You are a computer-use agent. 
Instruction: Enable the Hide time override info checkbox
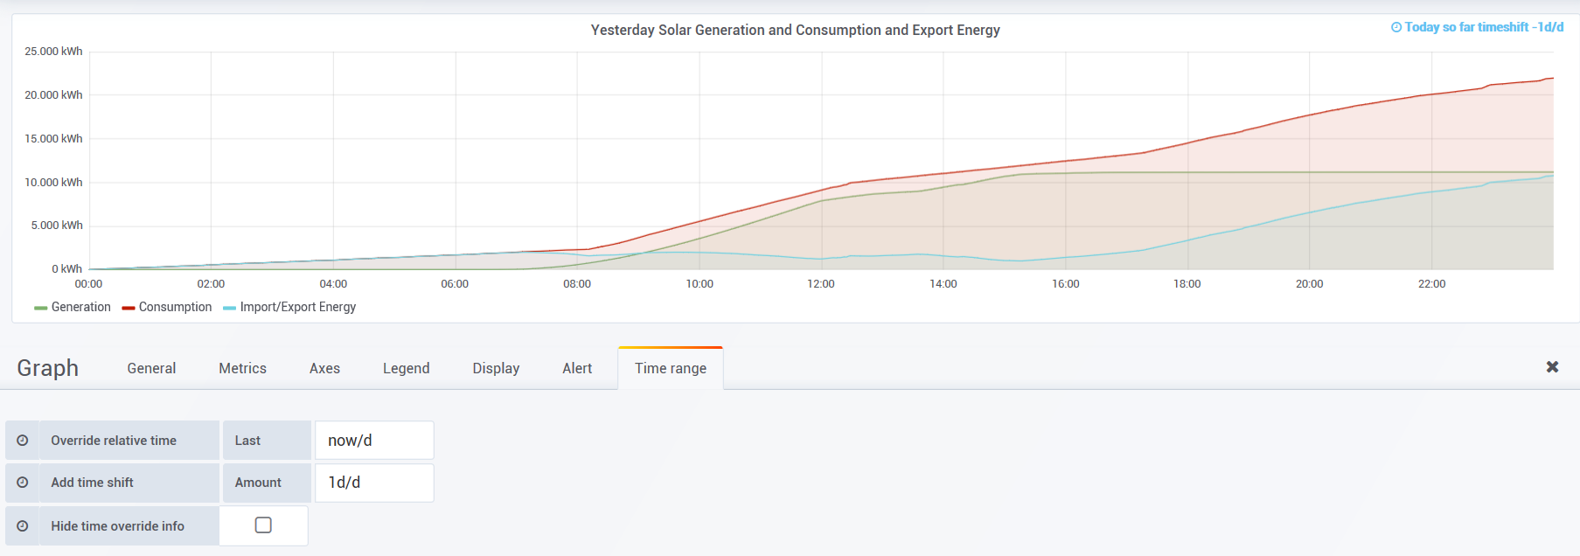tap(263, 525)
